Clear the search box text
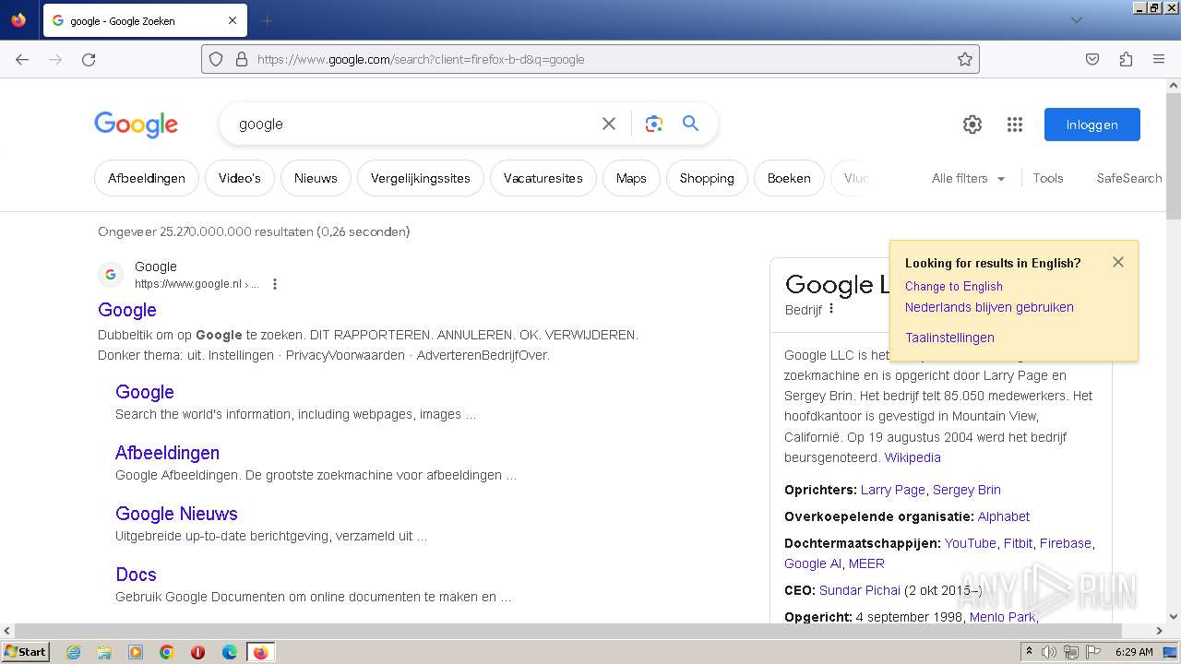 609,124
